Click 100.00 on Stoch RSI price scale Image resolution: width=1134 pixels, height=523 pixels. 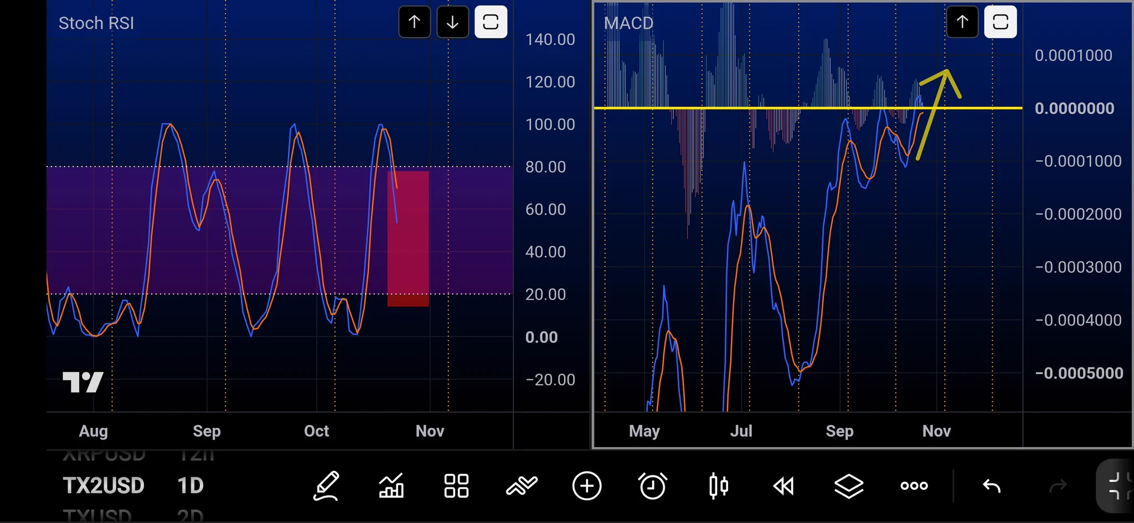tap(550, 125)
